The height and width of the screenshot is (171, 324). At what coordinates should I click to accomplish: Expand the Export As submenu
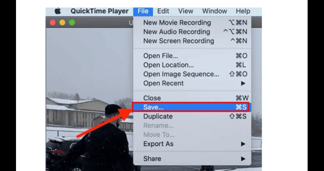coord(192,144)
